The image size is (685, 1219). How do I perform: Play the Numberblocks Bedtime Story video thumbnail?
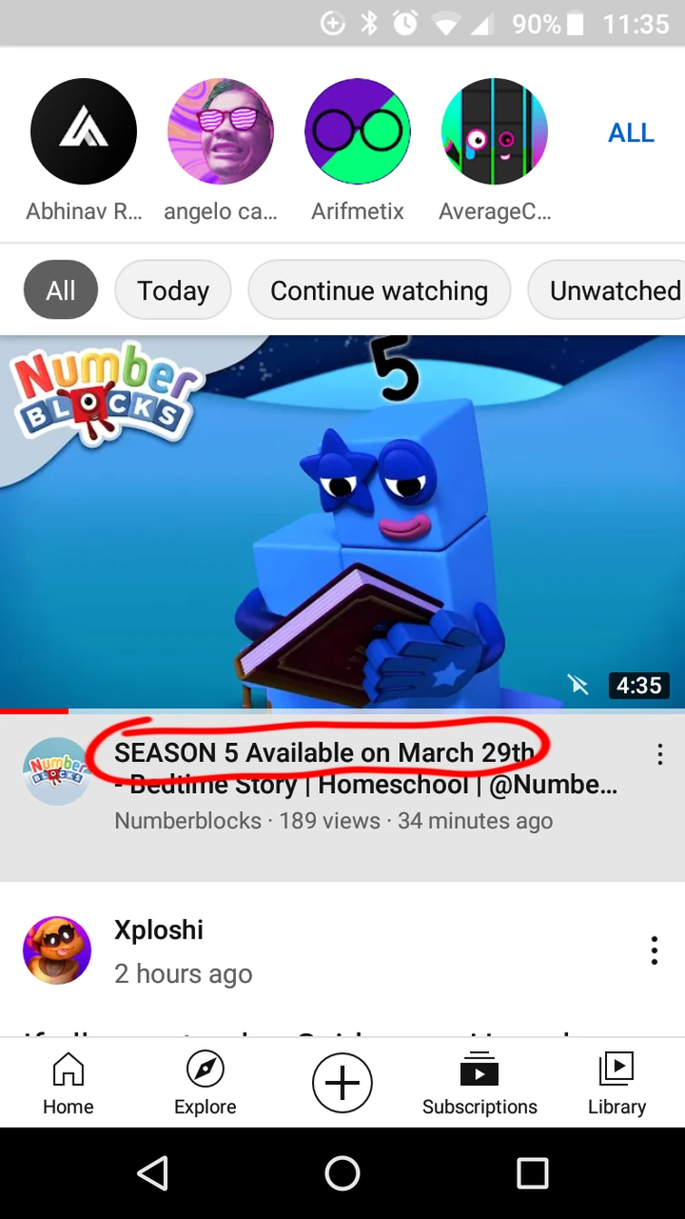[x=342, y=522]
